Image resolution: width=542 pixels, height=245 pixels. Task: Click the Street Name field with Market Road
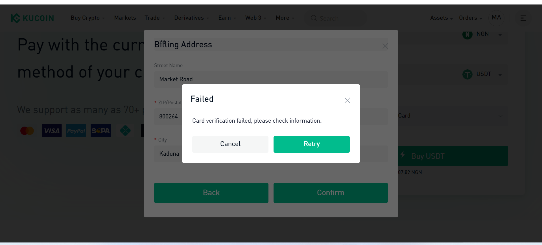point(271,80)
